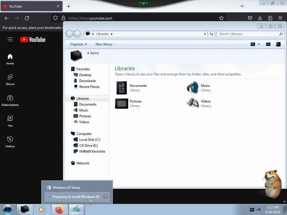Viewport: 287px width, 215px height.
Task: Open the list all tabs dropdown in Firefox
Action: click(242, 6)
